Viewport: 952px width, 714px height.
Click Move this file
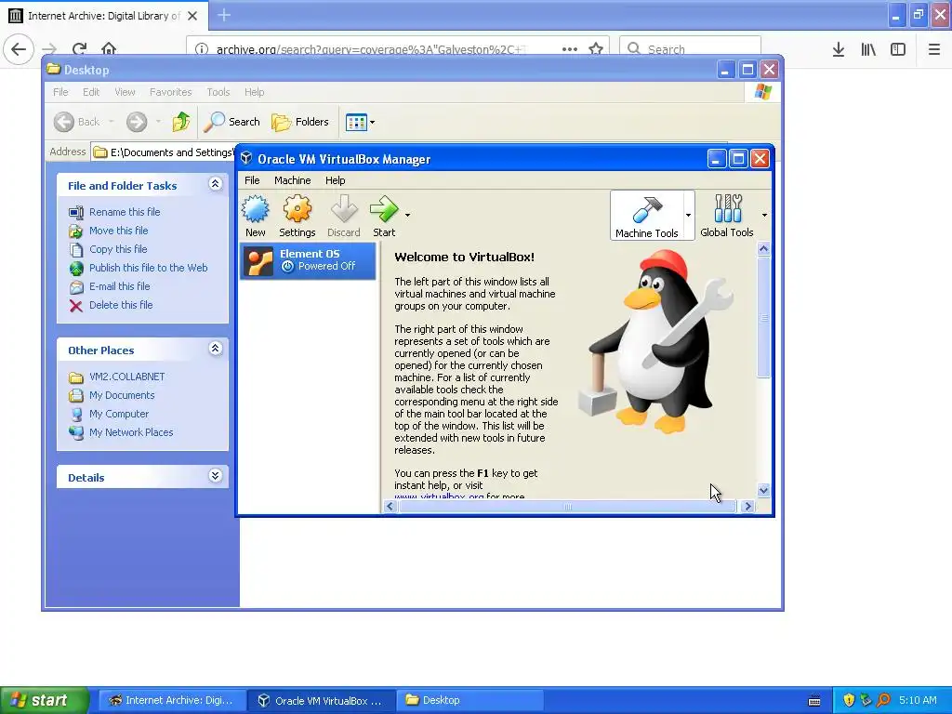tap(118, 231)
